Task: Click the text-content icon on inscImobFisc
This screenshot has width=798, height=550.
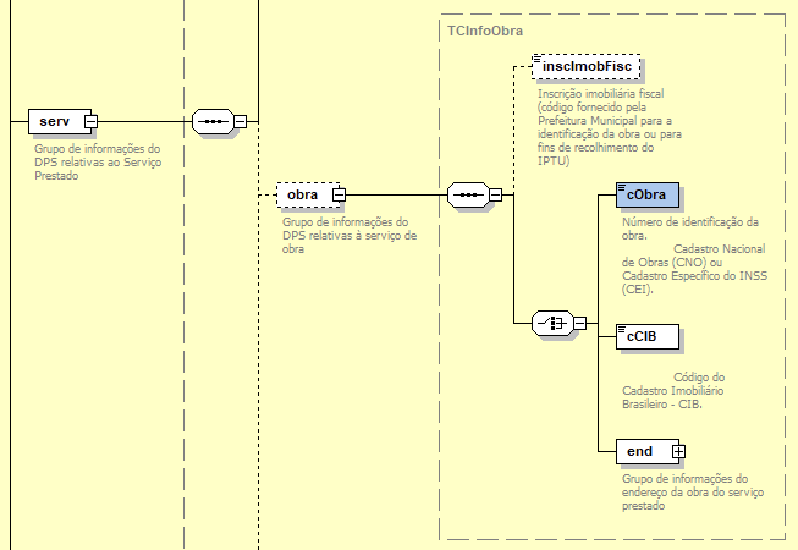Action: [538, 58]
